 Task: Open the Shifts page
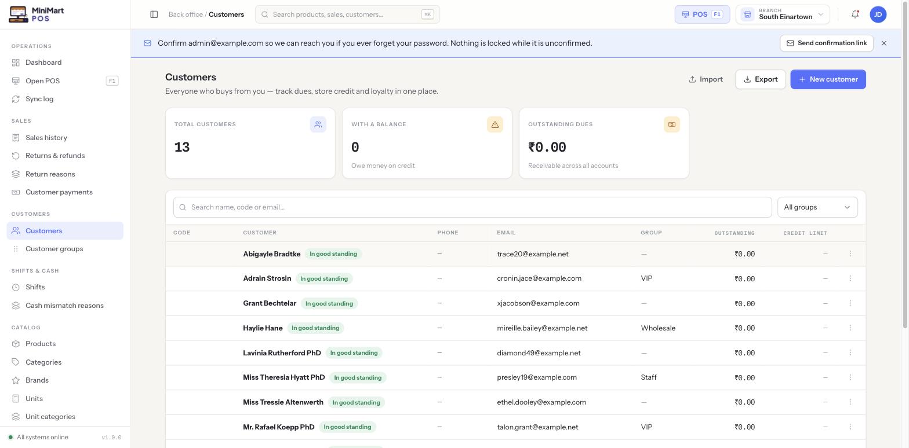[x=65, y=287]
